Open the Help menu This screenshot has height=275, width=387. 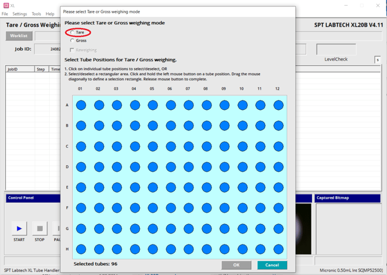pyautogui.click(x=50, y=14)
